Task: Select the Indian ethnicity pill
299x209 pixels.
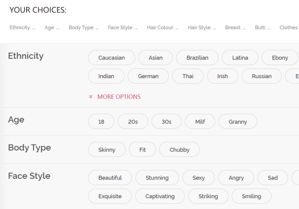Action: click(x=106, y=76)
